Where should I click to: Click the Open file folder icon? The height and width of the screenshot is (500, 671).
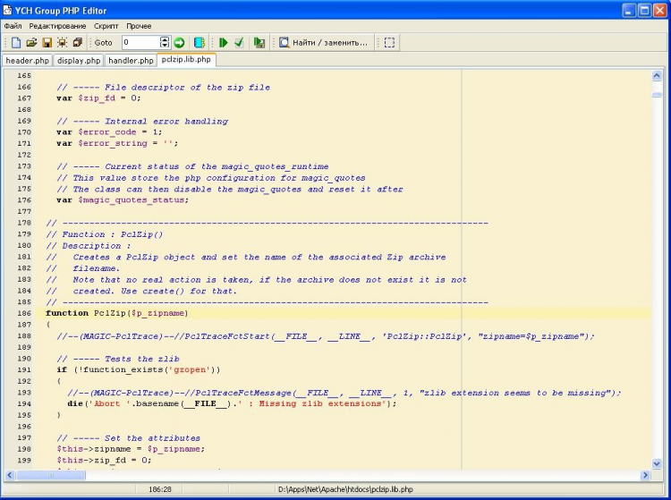tap(31, 42)
